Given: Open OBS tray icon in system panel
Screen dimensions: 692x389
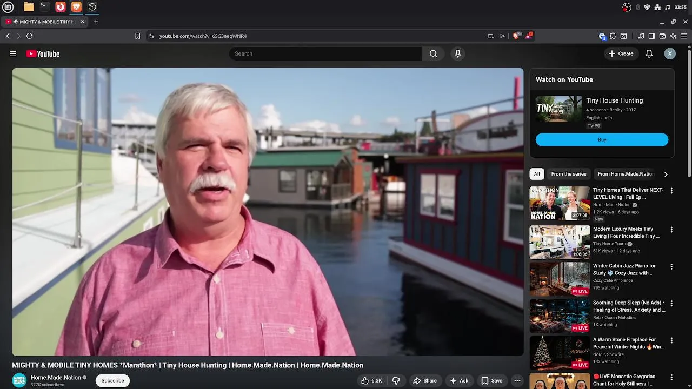Looking at the screenshot, I should [627, 7].
